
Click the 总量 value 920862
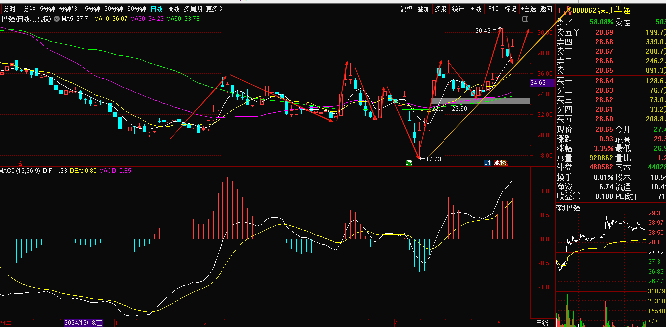[601, 158]
